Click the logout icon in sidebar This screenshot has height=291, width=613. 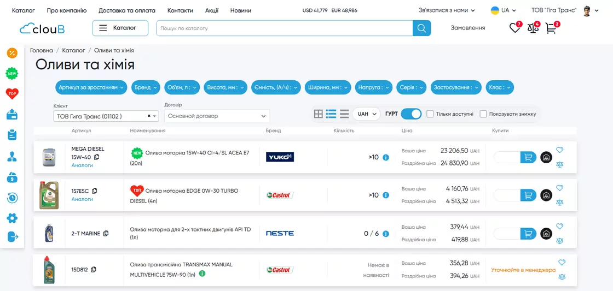tap(13, 236)
